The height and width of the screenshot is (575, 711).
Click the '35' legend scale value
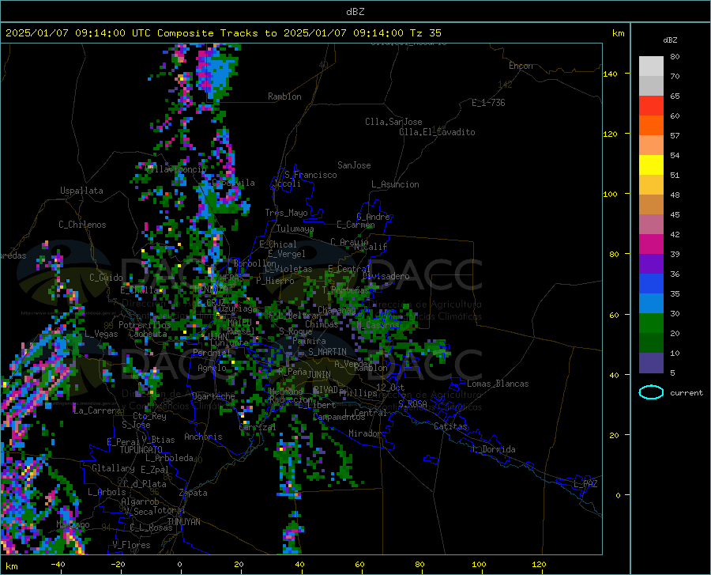point(675,293)
